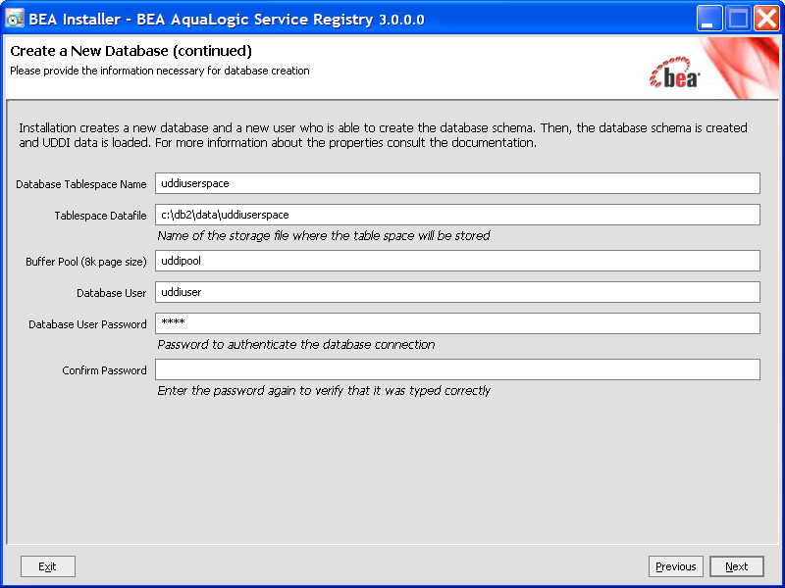
Task: Click hint 'Password to authenticate the database connection'
Action: [x=296, y=345]
